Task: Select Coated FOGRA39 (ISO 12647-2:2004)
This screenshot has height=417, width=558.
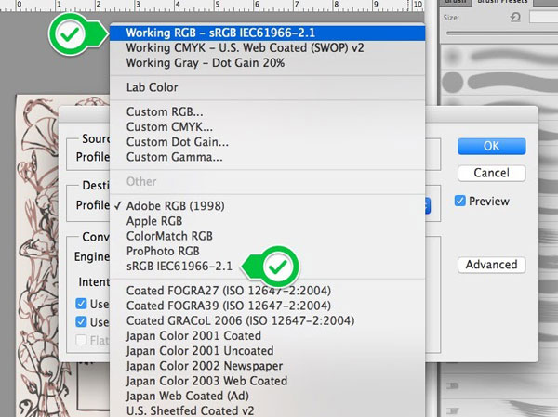Action: tap(267, 306)
